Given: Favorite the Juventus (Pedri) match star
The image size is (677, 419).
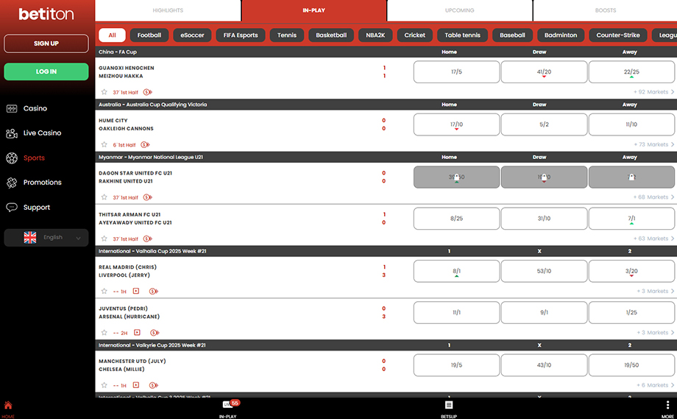Looking at the screenshot, I should click(x=104, y=333).
